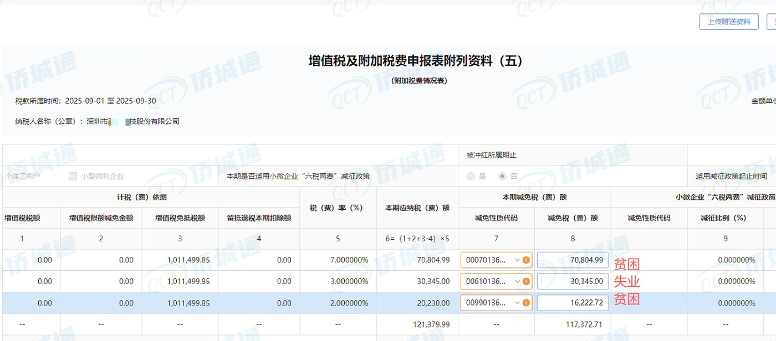Open the 00990136 减免性质代码 dropdown
This screenshot has height=341, width=776.
pyautogui.click(x=496, y=303)
